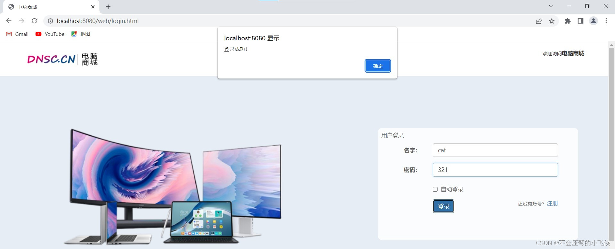This screenshot has height=249, width=615.
Task: Click the 用户登录 heading
Action: (393, 135)
